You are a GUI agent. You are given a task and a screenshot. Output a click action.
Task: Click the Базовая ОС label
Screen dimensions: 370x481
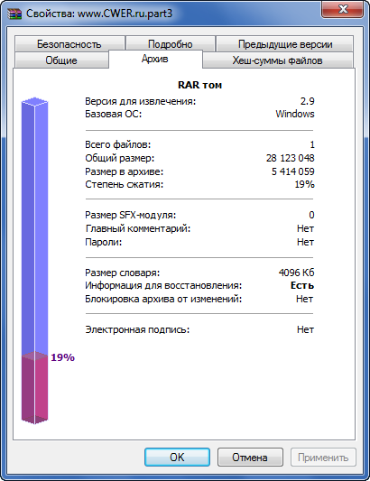pyautogui.click(x=113, y=114)
